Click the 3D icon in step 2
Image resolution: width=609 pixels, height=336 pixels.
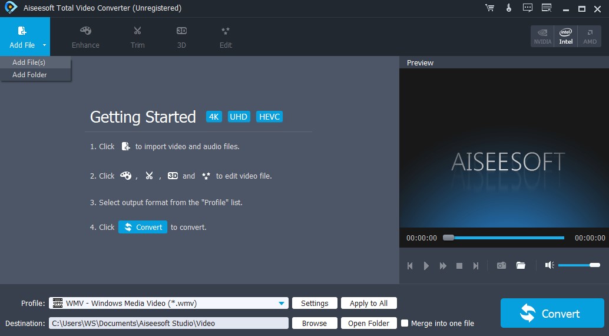pos(173,176)
